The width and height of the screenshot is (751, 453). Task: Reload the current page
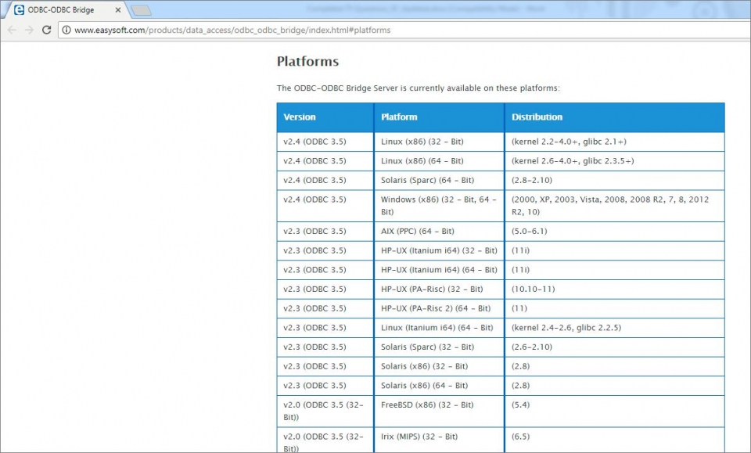[x=47, y=30]
